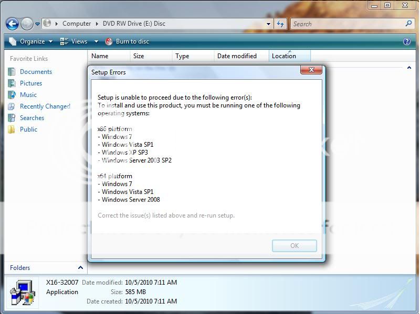The height and width of the screenshot is (314, 420).
Task: Click the Refresh button beside address bar
Action: [x=280, y=24]
